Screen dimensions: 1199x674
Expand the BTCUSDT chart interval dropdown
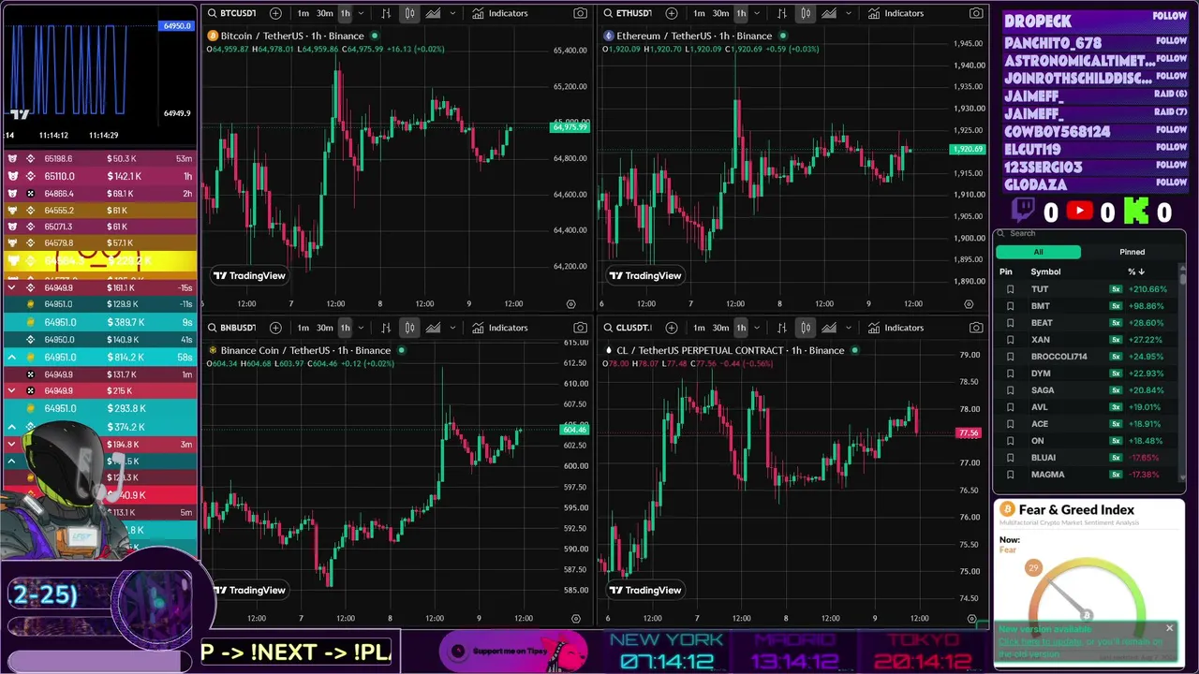pos(362,13)
